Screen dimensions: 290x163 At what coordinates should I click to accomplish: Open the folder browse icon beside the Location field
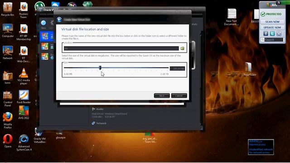(x=182, y=48)
